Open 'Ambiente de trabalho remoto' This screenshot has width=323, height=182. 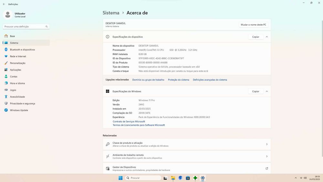coord(187,156)
